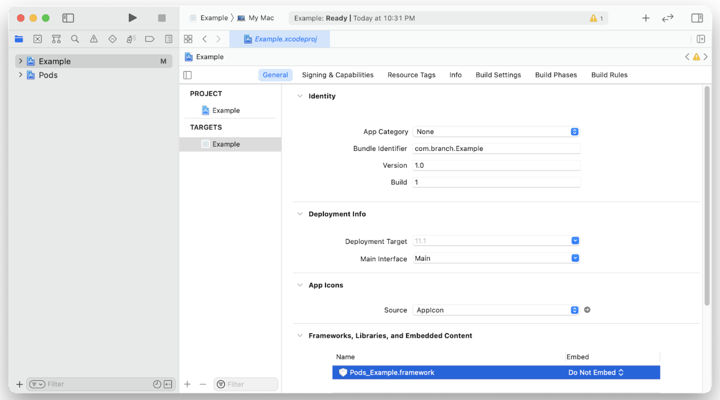Open the Project navigator folder icon
The height and width of the screenshot is (400, 720).
click(x=19, y=39)
